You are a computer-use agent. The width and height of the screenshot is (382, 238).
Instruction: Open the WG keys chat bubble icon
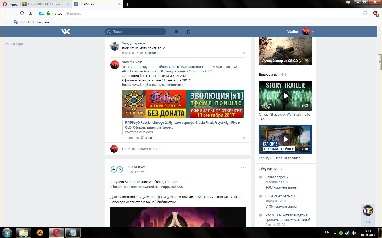368,210
